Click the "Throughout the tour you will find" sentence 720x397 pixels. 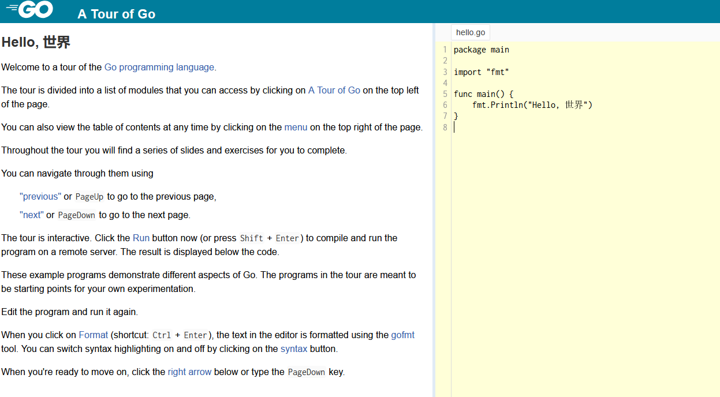coord(174,150)
